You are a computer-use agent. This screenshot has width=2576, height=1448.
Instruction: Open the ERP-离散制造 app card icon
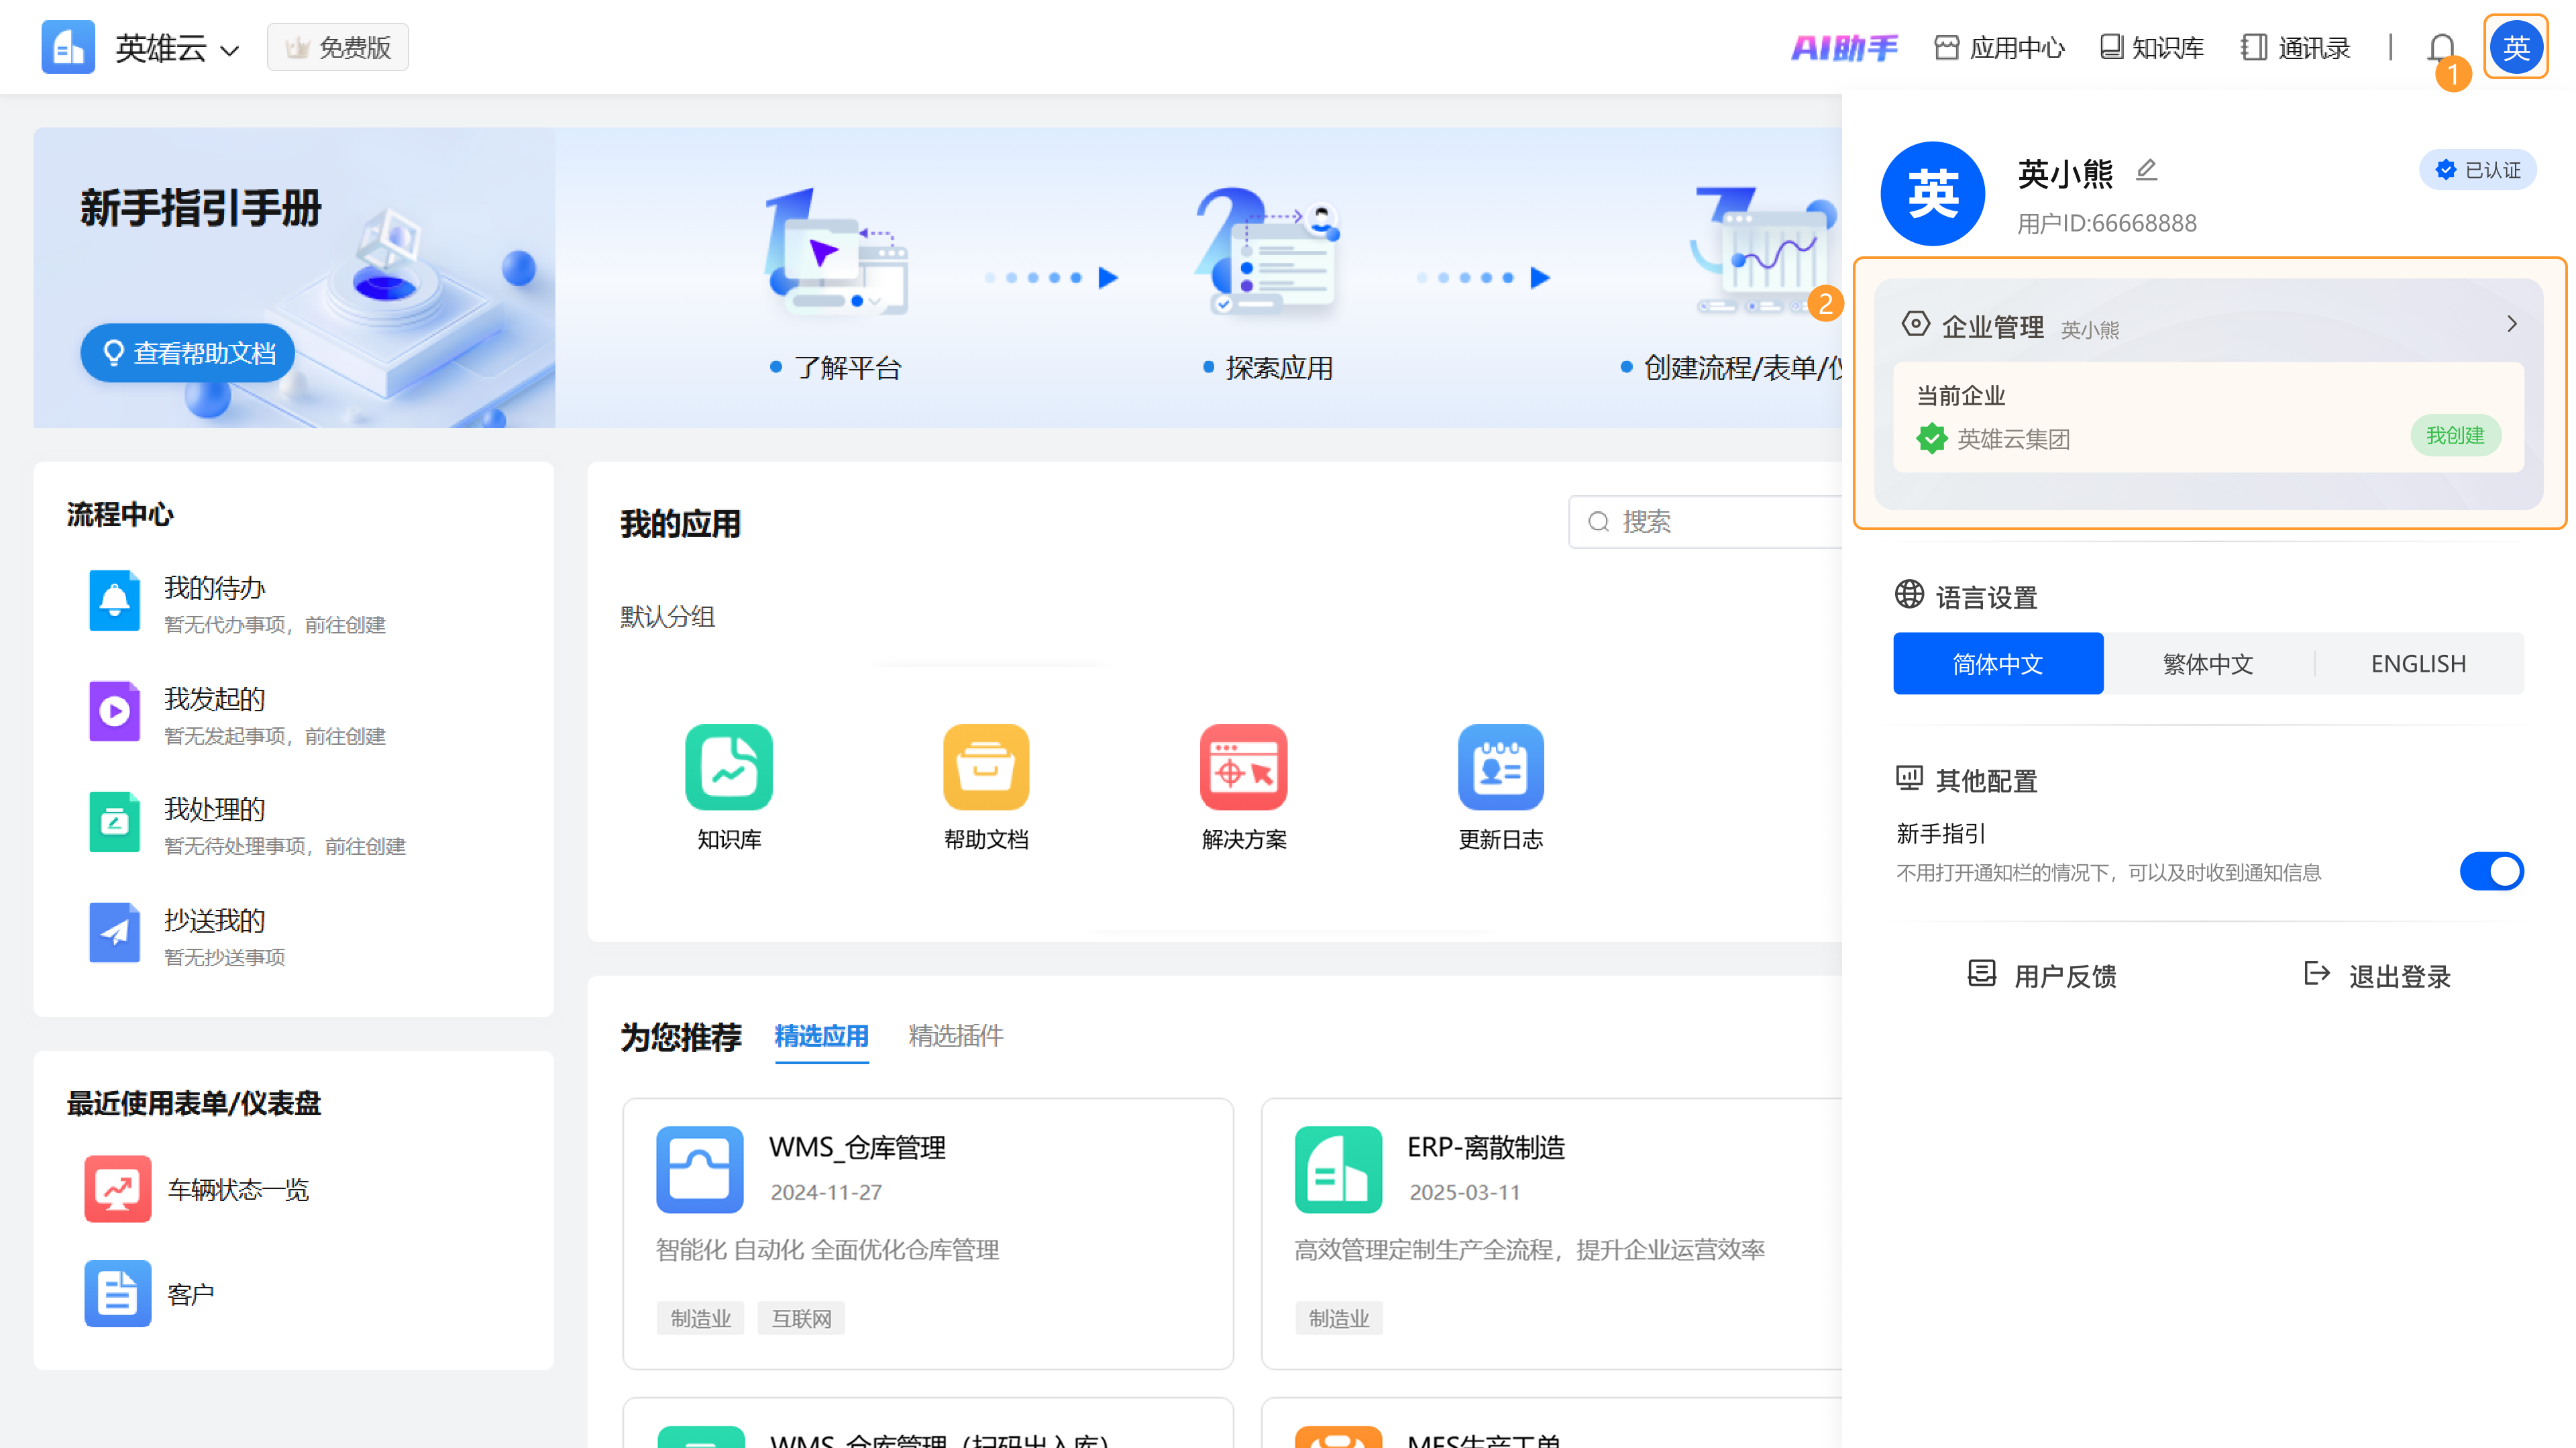[1338, 1169]
